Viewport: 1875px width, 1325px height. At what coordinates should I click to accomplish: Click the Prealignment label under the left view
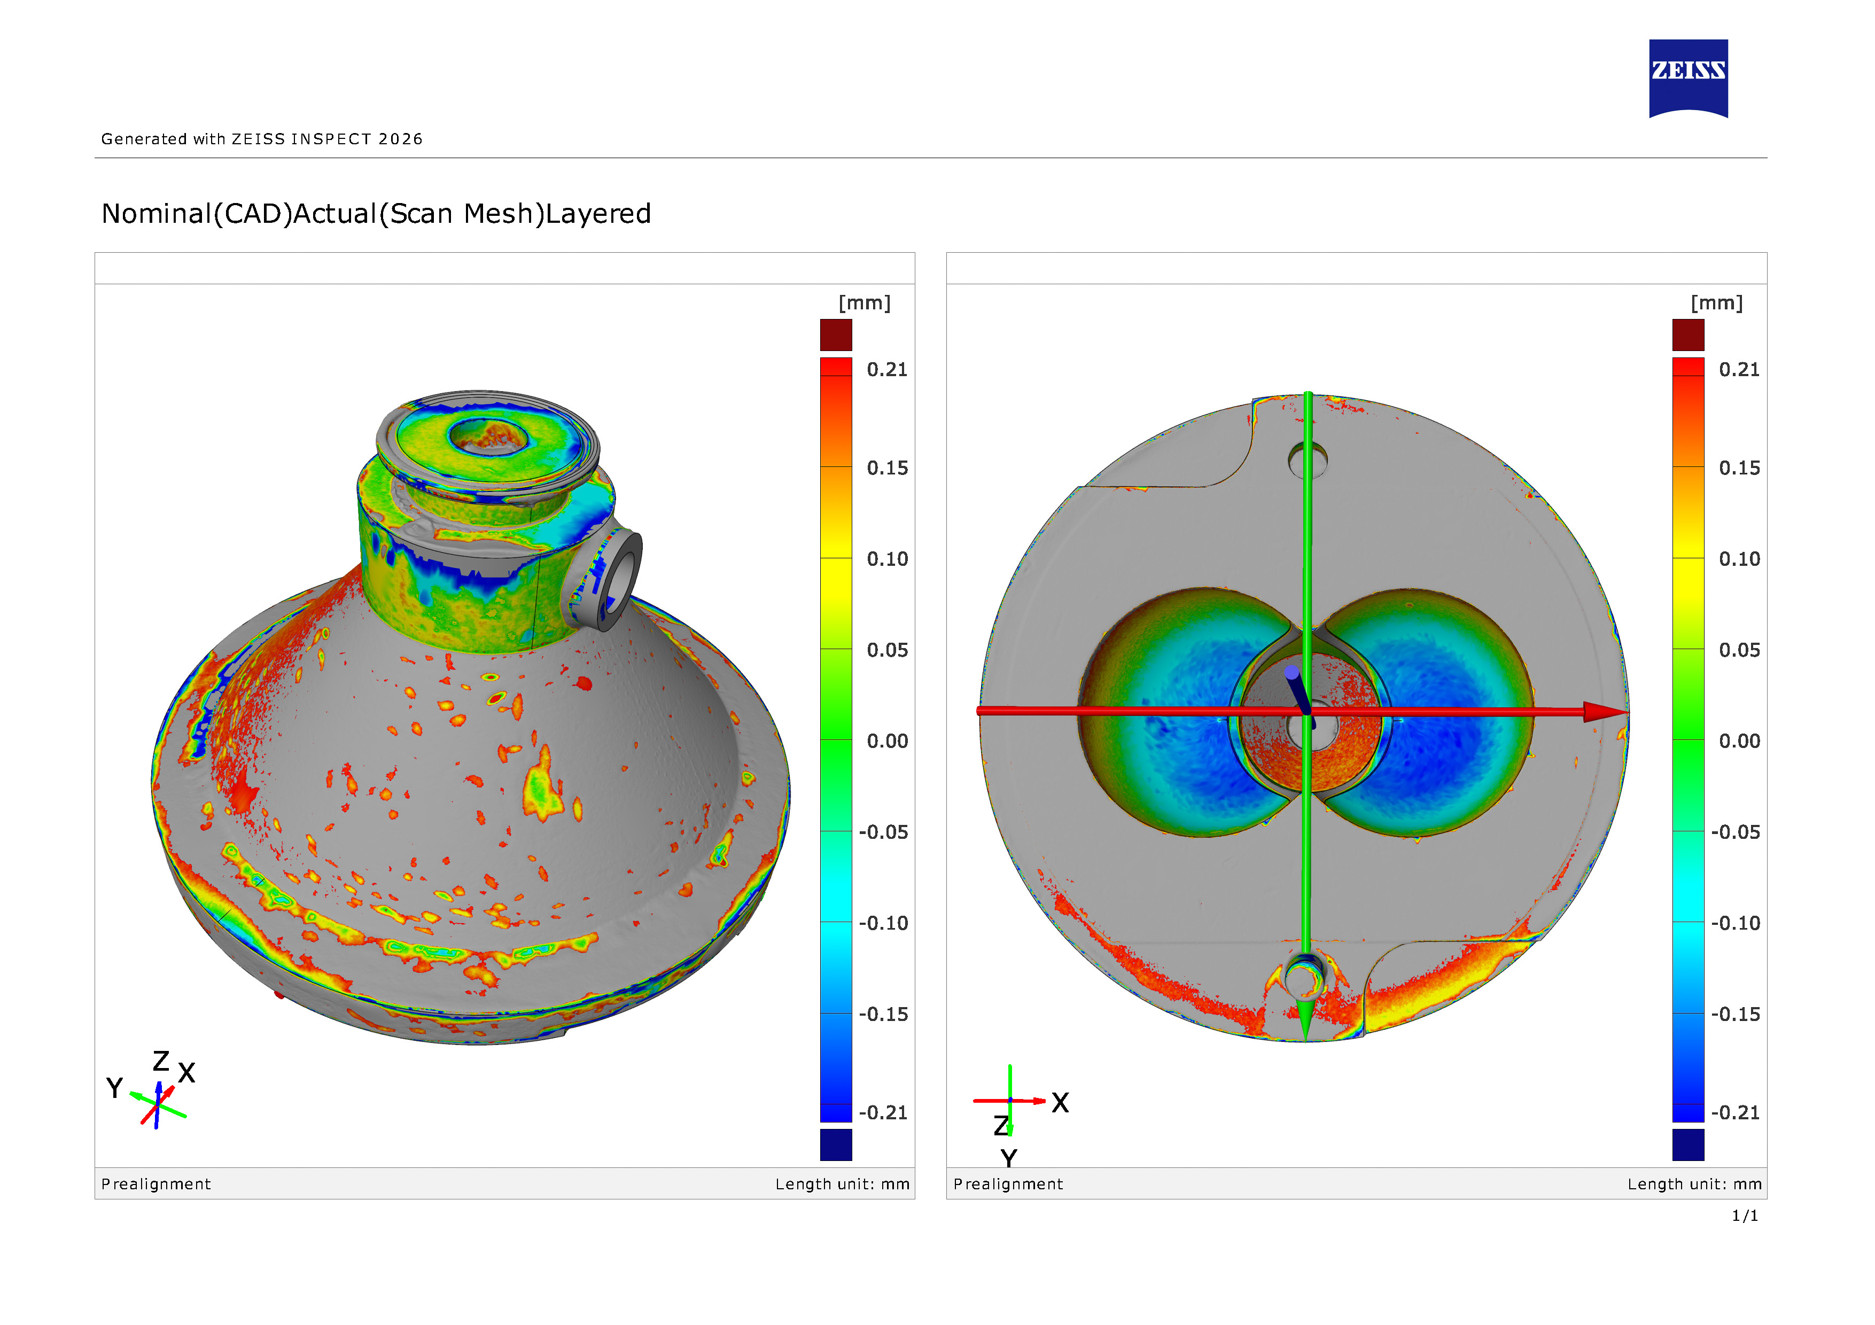[156, 1184]
